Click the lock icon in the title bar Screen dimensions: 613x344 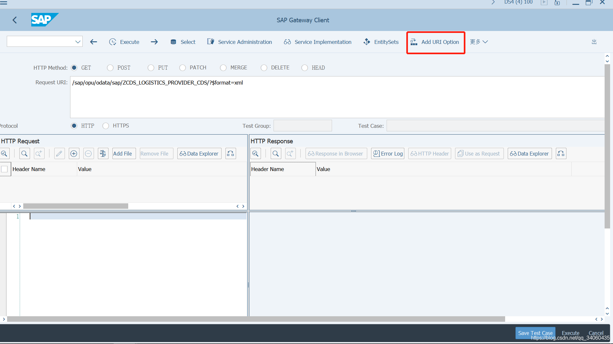coord(557,3)
